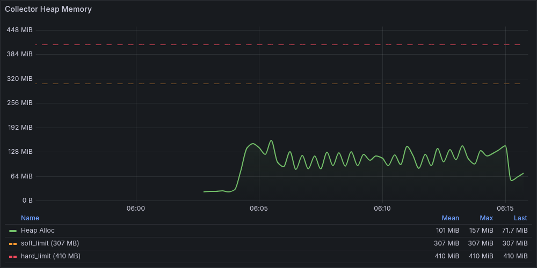This screenshot has width=537, height=268.
Task: Click the Heap Alloc mean value 101 MiB
Action: (447, 230)
